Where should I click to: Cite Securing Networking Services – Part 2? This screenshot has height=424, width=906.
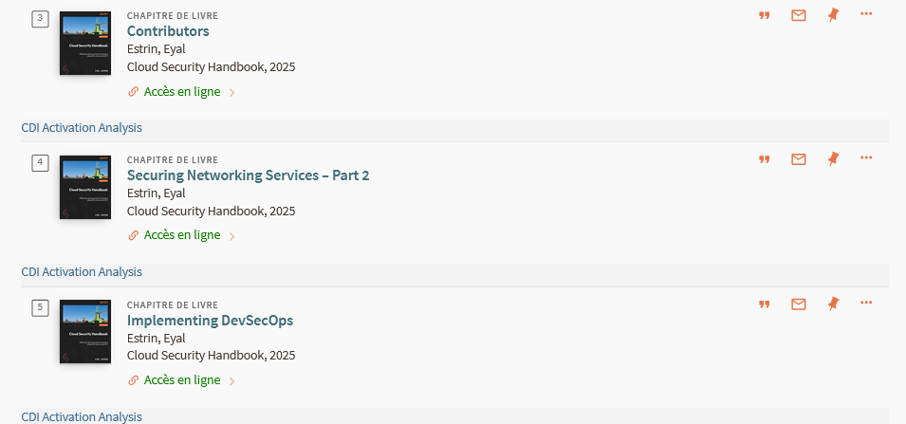[765, 159]
